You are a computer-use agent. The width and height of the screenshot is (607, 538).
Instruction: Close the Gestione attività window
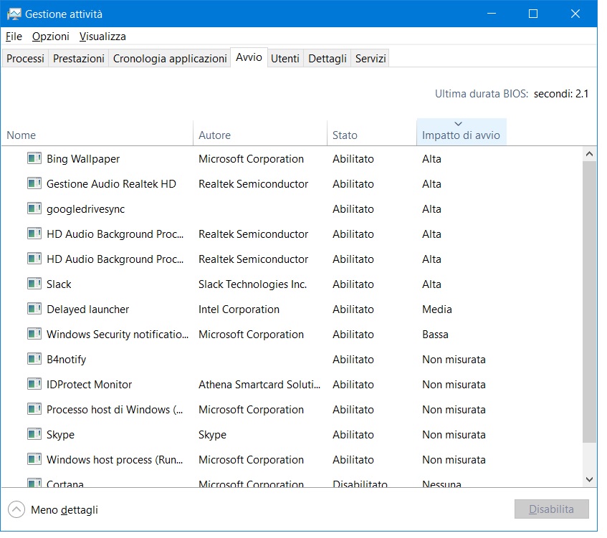pyautogui.click(x=575, y=14)
